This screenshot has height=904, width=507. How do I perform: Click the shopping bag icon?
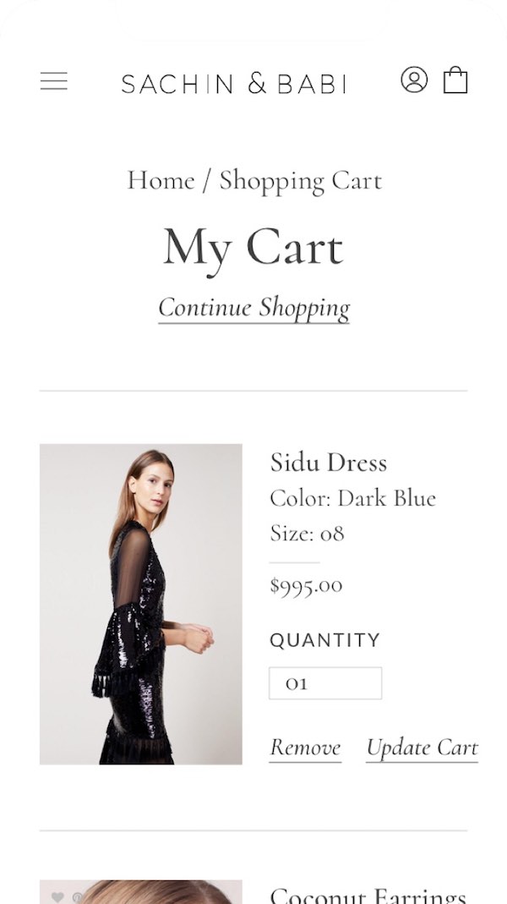[455, 80]
